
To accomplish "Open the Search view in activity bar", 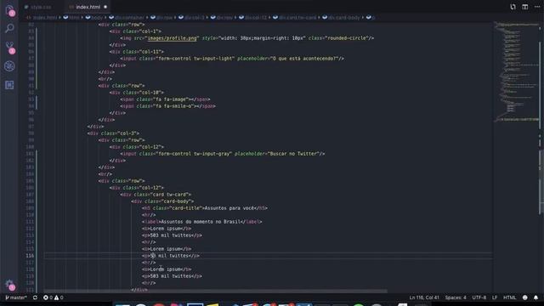I will 9,28.
